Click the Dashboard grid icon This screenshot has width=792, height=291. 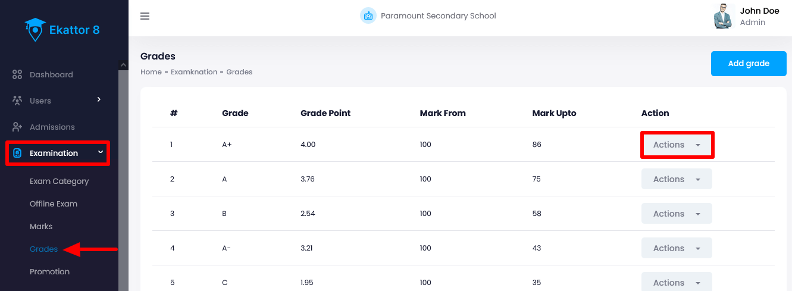point(17,75)
